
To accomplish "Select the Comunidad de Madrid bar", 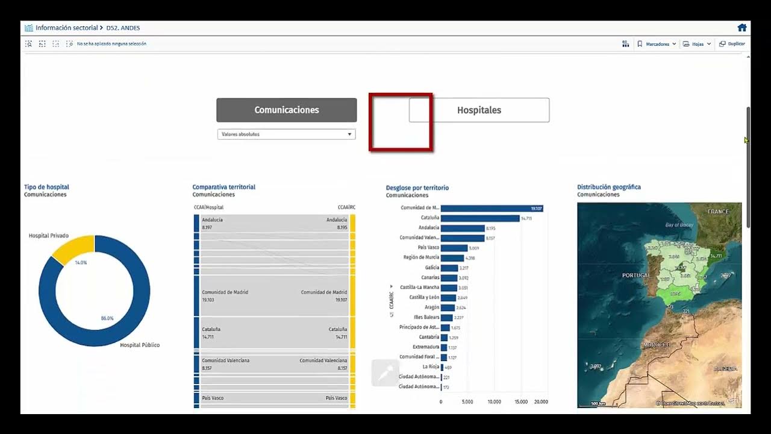I will (492, 209).
